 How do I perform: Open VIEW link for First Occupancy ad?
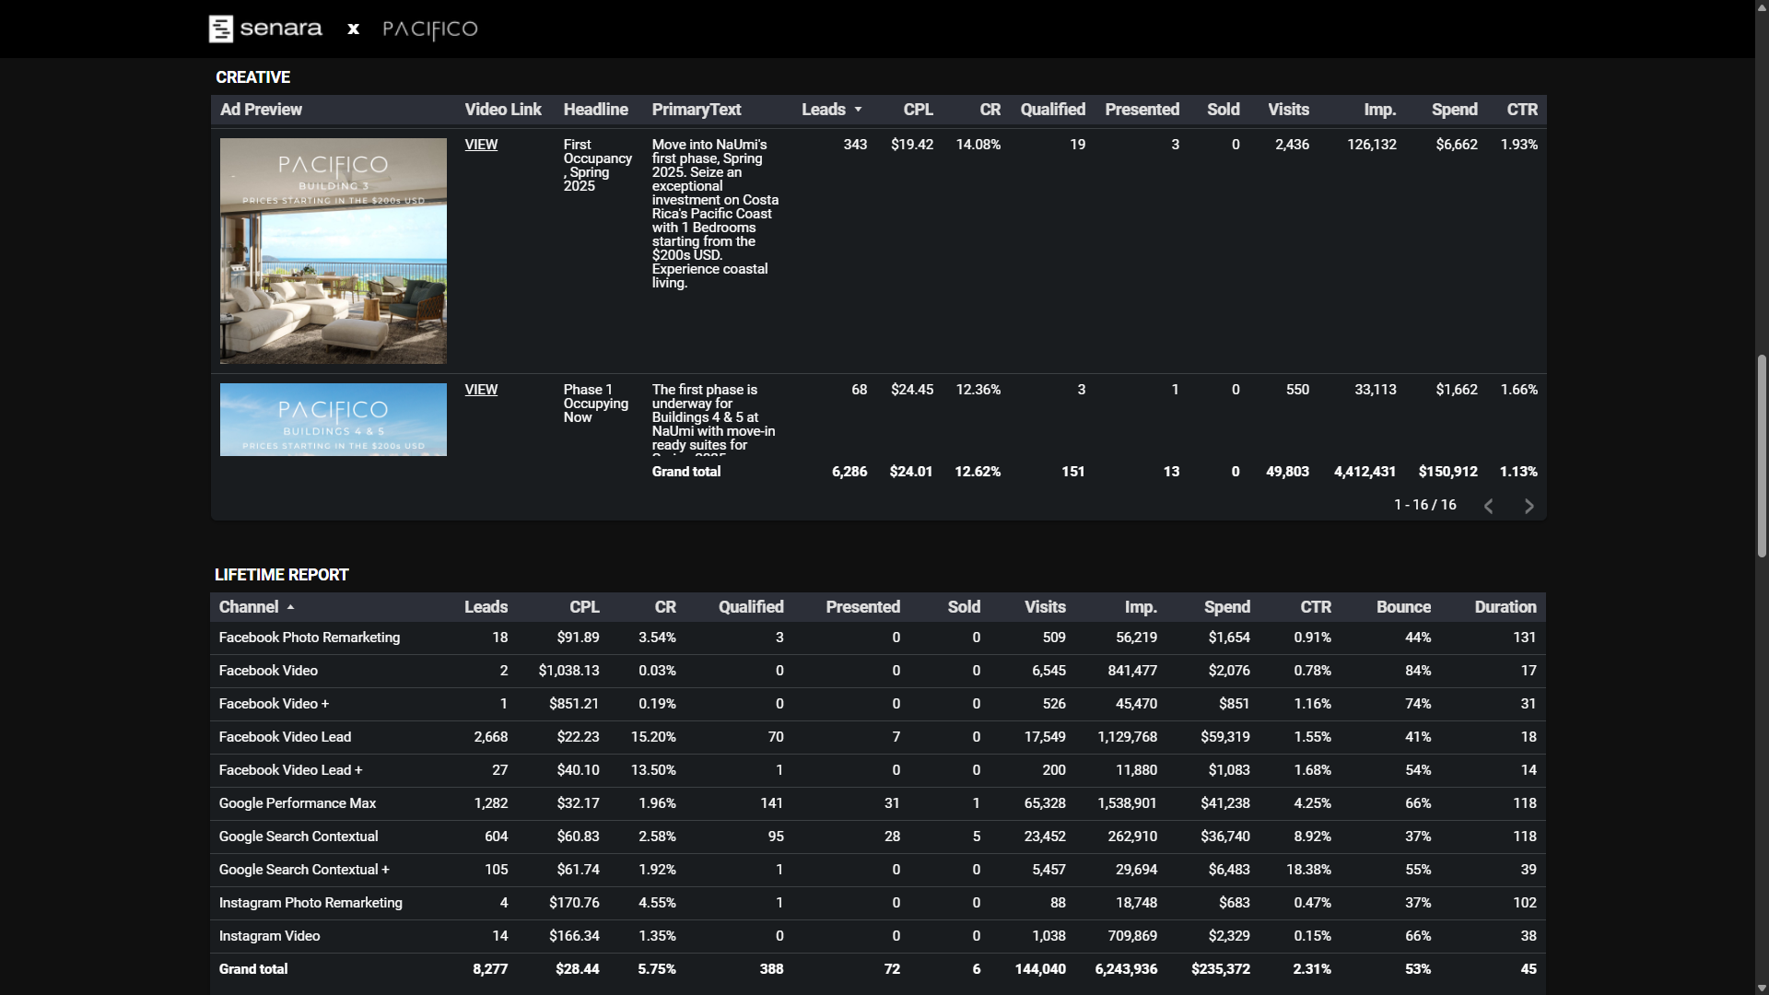tap(481, 145)
